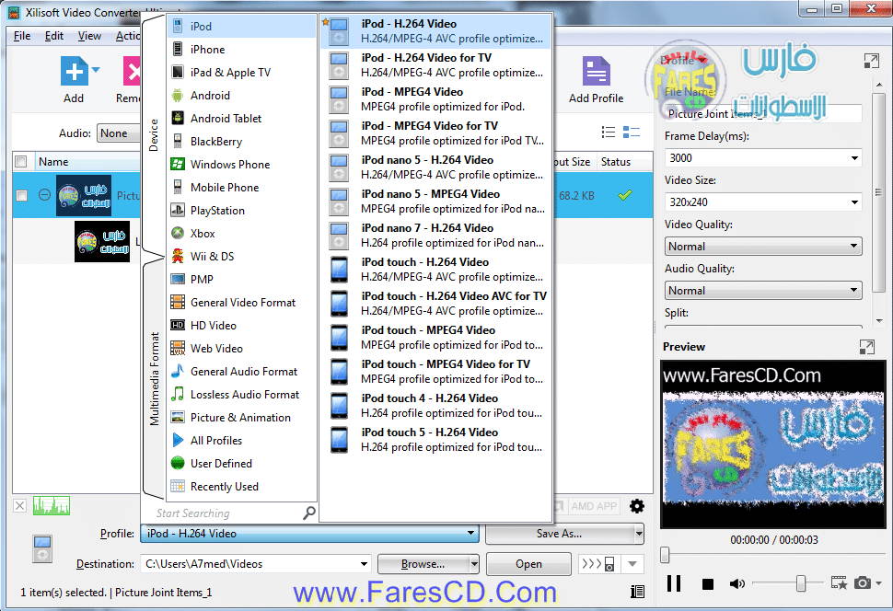
Task: Click the transfer to device button
Action: click(x=598, y=564)
